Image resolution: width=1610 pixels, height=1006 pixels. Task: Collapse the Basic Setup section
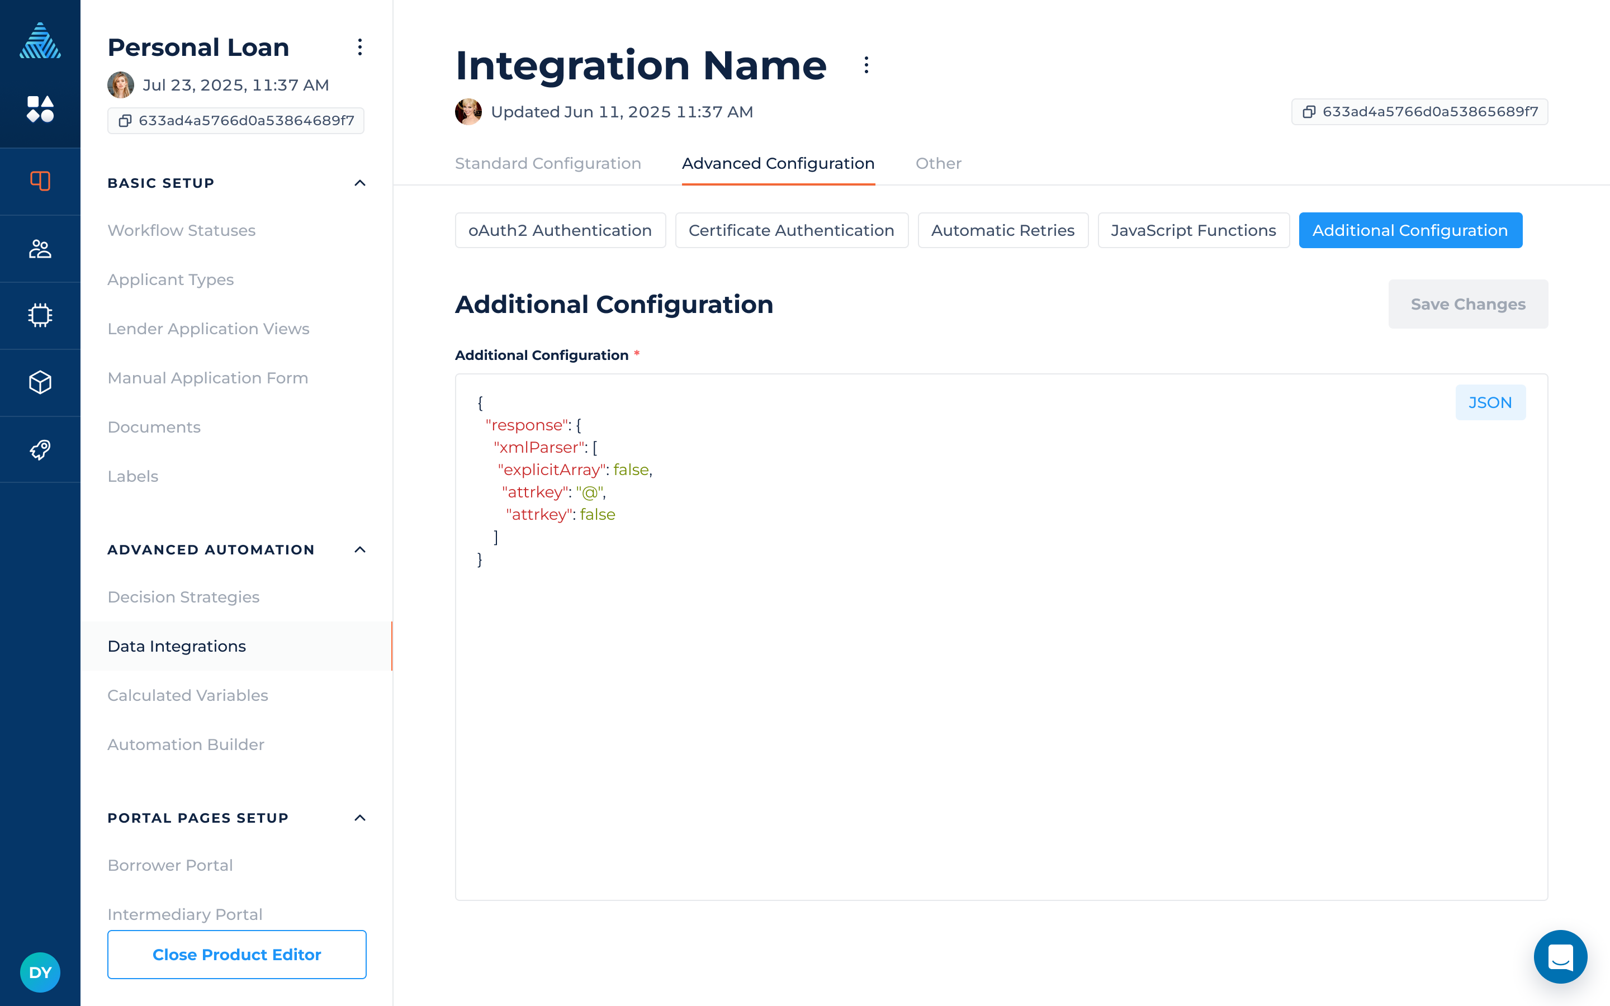tap(360, 183)
